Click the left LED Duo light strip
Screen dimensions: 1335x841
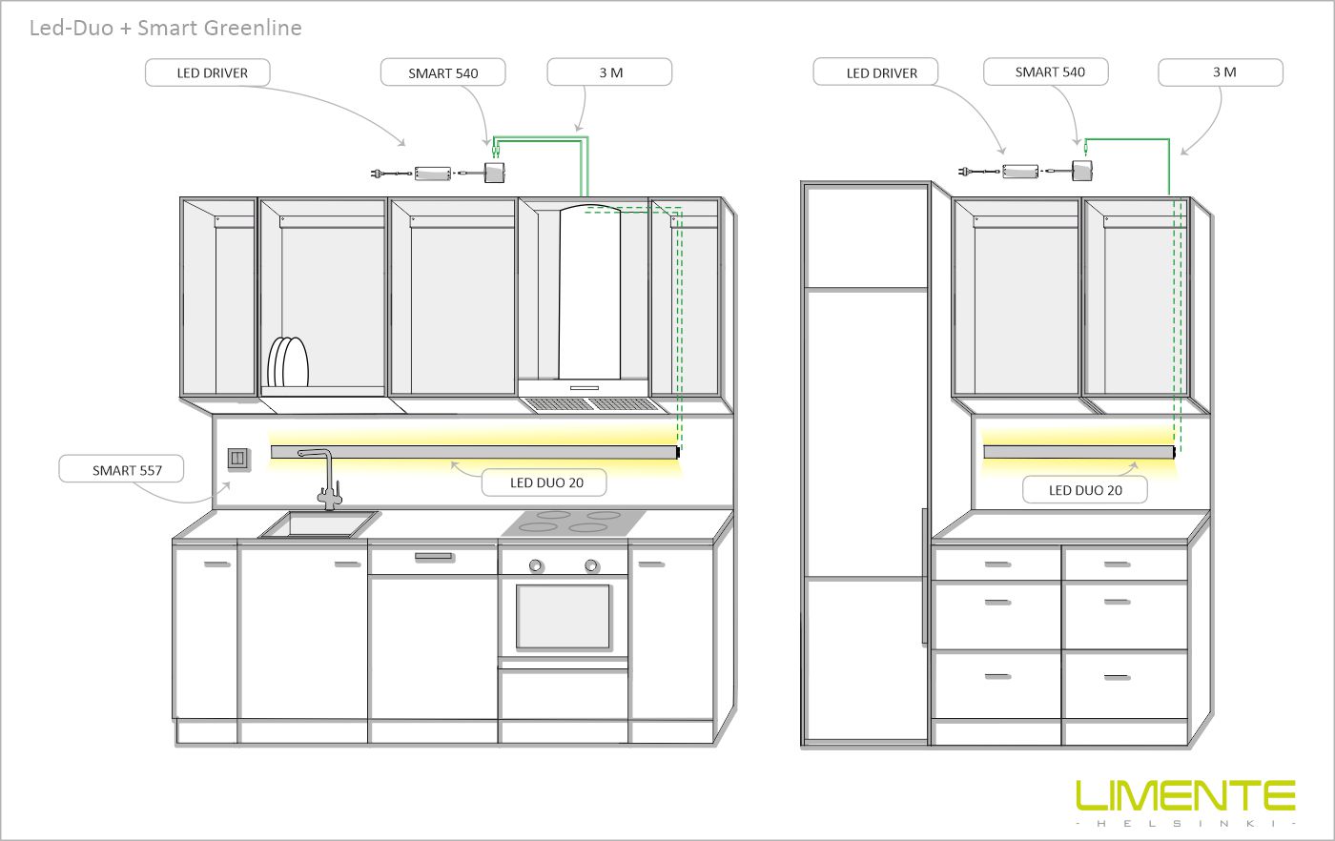click(475, 453)
